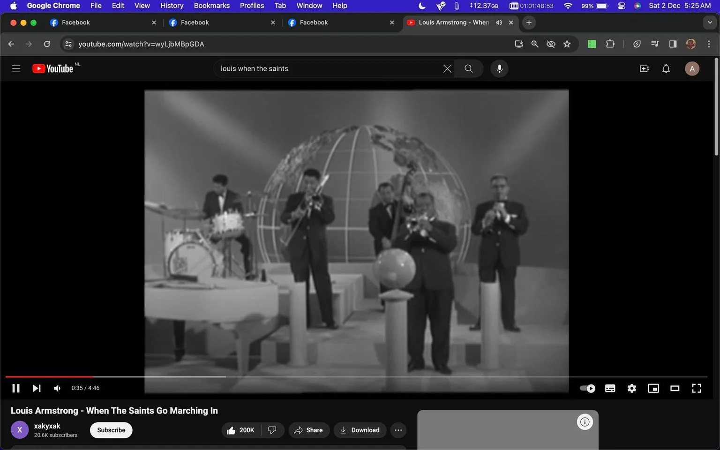
Task: Click the info icon on side card
Action: pos(585,422)
